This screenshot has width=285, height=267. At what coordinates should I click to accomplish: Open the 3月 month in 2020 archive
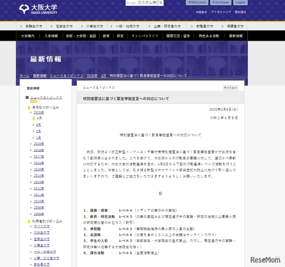click(38, 125)
